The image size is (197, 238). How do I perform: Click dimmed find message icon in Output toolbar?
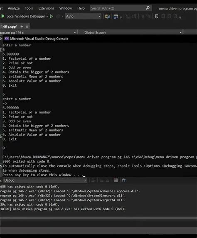[x=93, y=180]
